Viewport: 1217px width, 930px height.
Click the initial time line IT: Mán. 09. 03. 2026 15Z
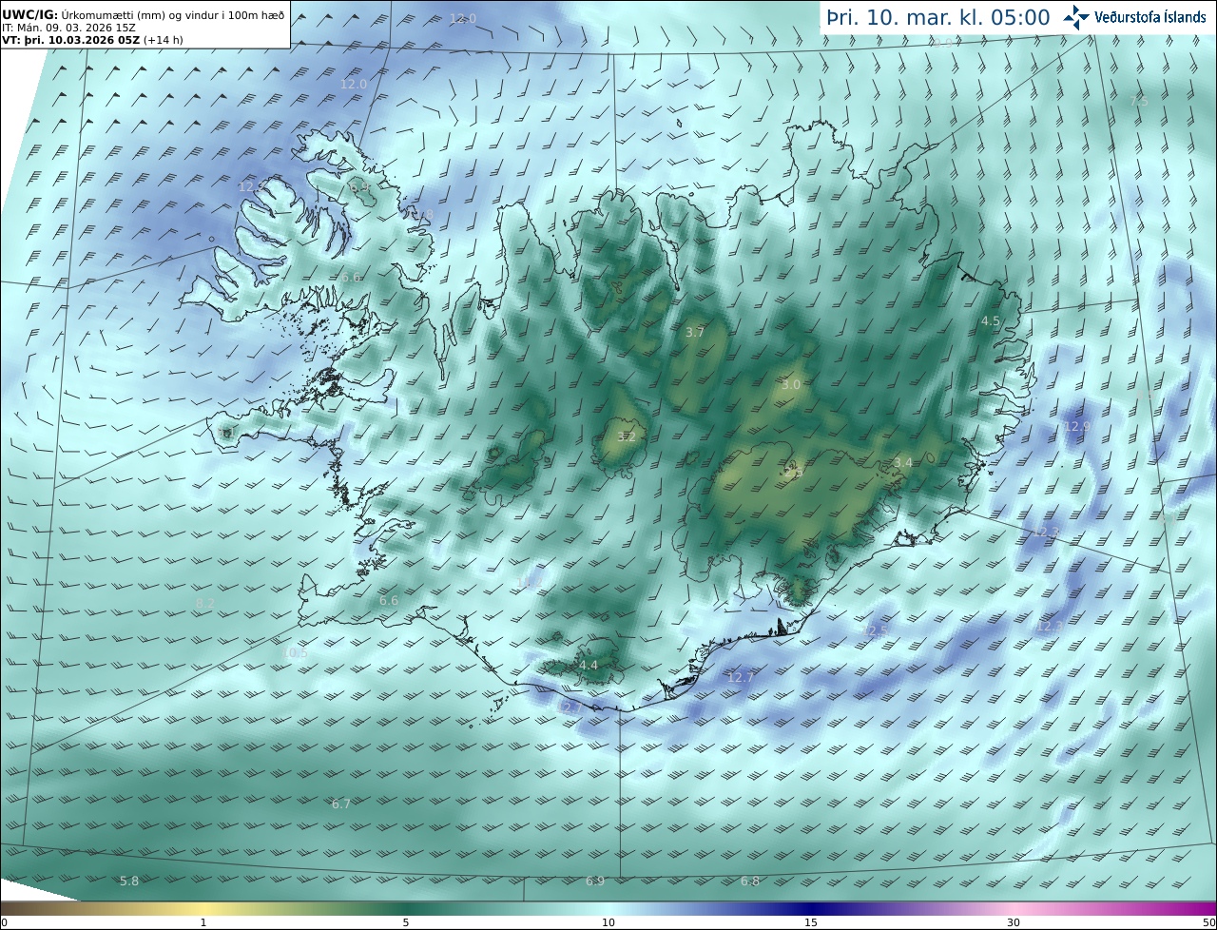click(x=69, y=29)
